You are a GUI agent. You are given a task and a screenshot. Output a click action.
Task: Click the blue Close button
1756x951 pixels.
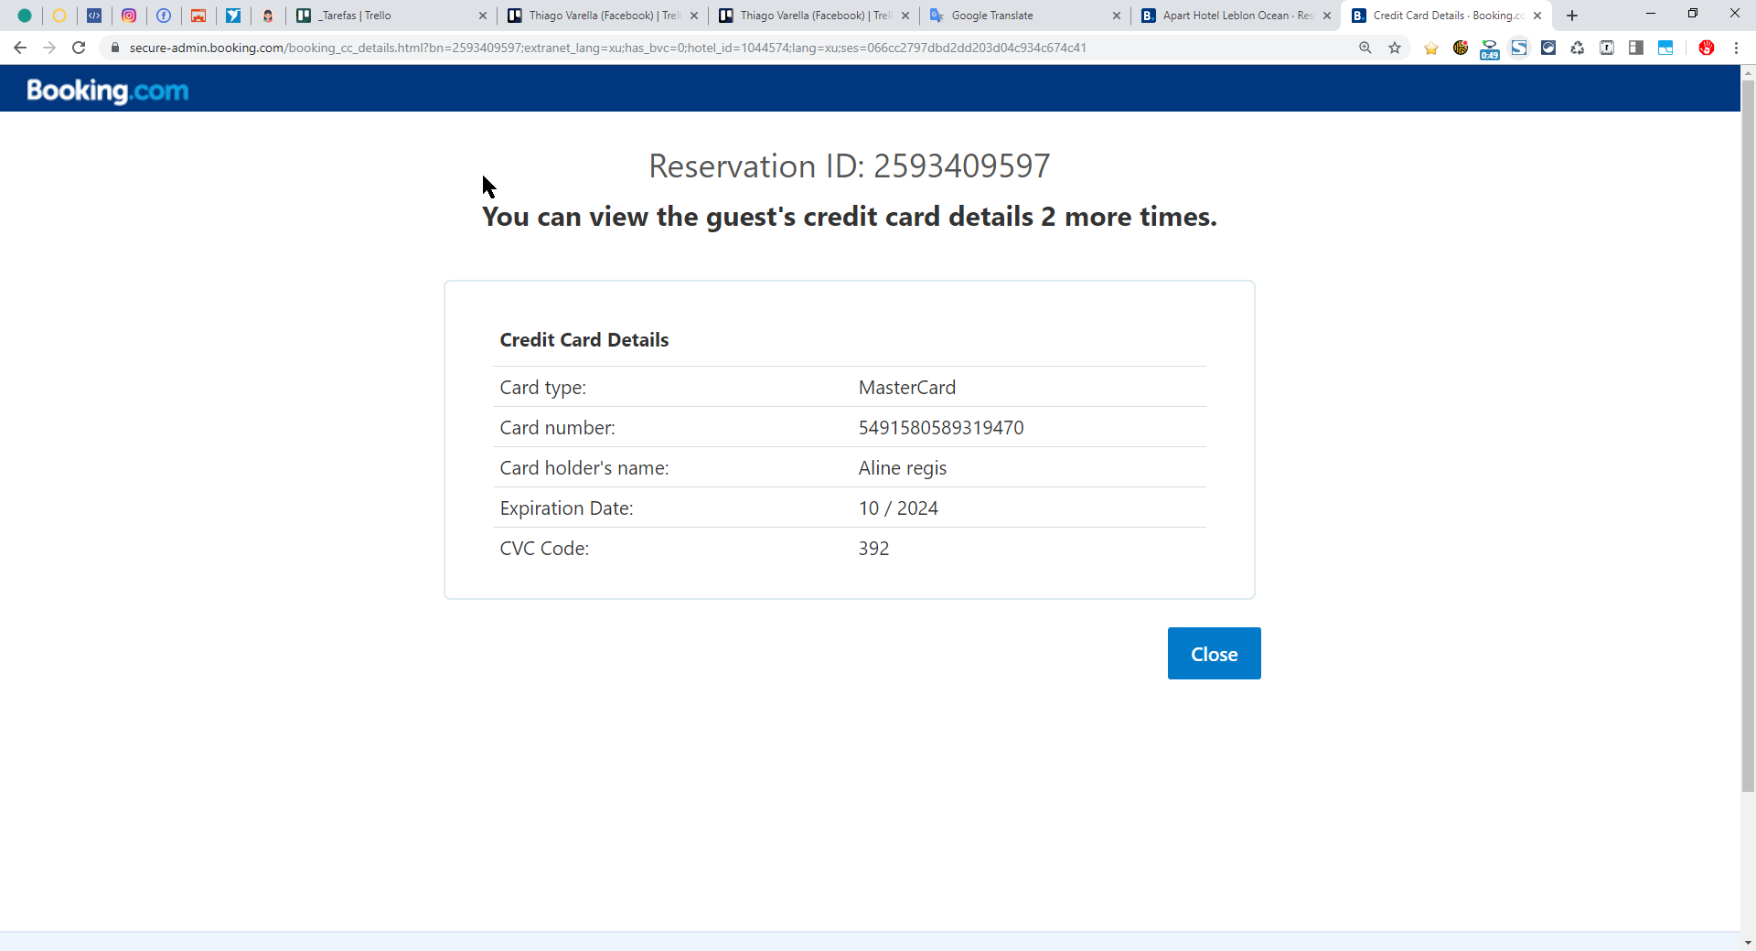click(x=1215, y=654)
